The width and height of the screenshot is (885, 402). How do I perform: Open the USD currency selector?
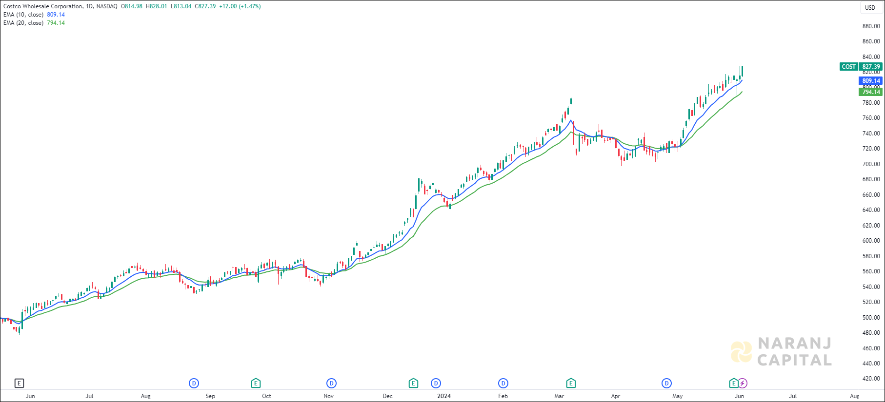pos(870,7)
